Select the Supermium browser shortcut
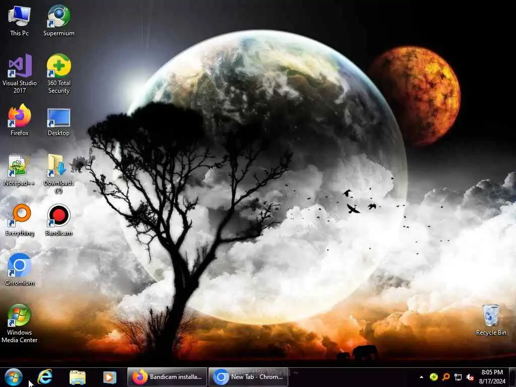 58,20
